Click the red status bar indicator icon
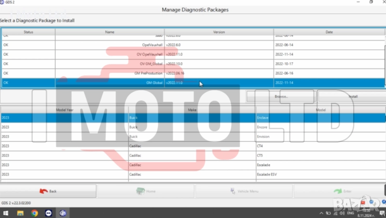The image size is (386, 218). [363, 203]
